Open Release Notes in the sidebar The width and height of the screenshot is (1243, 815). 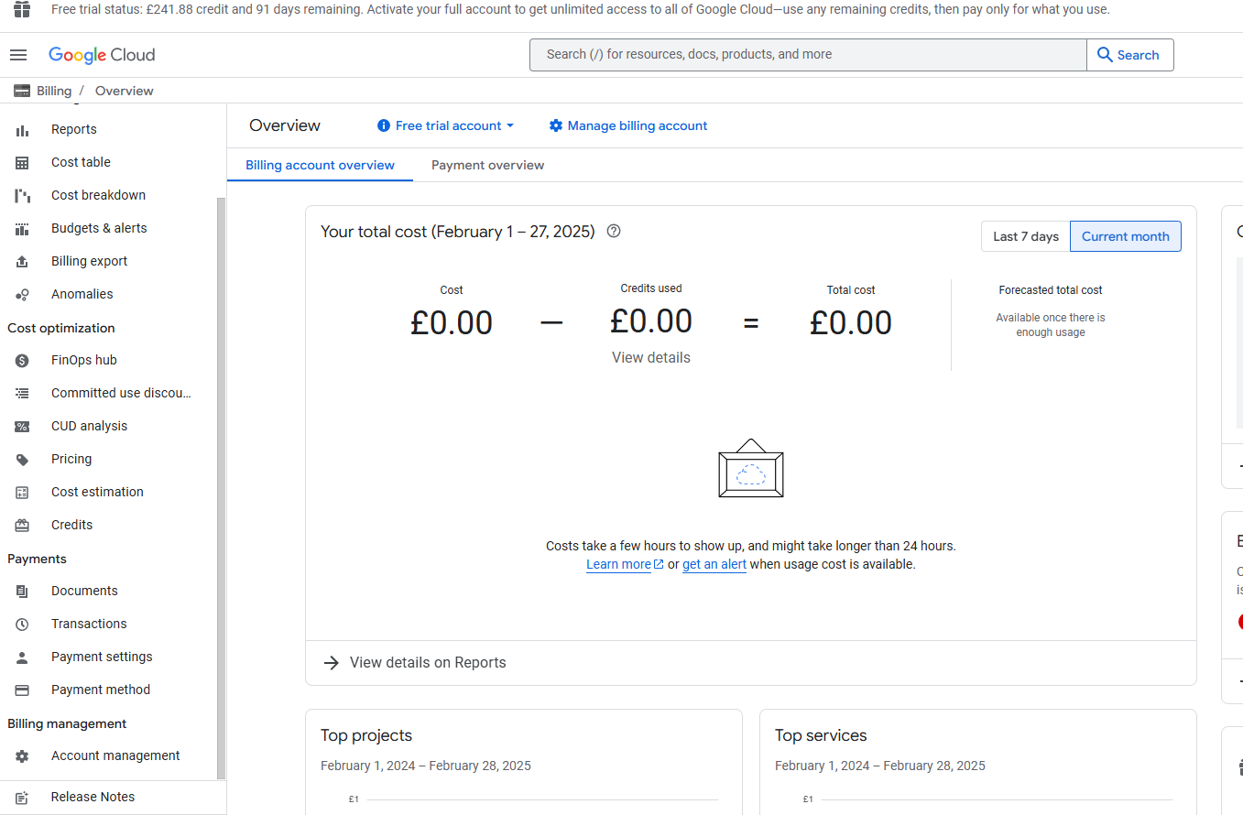tap(93, 798)
